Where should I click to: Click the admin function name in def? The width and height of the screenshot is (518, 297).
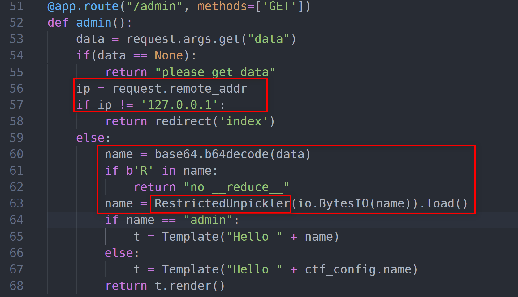93,23
